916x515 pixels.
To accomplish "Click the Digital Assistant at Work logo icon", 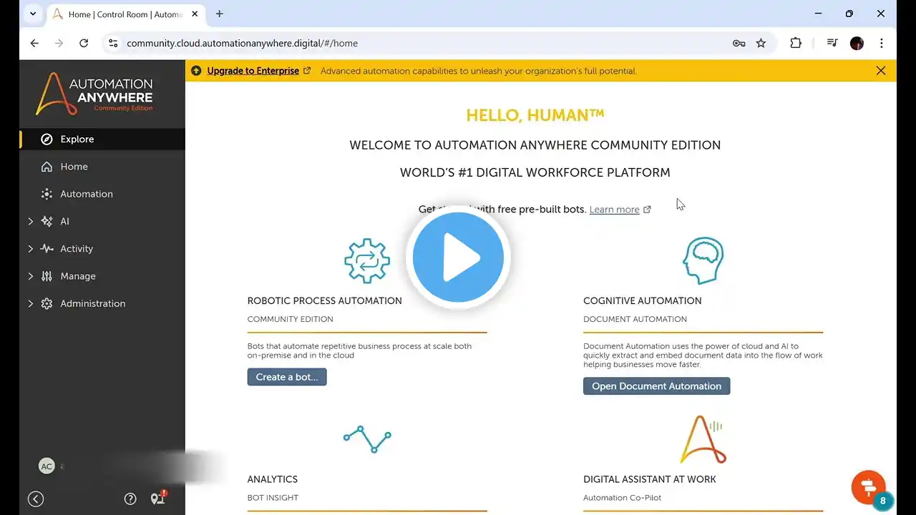I will pos(703,440).
